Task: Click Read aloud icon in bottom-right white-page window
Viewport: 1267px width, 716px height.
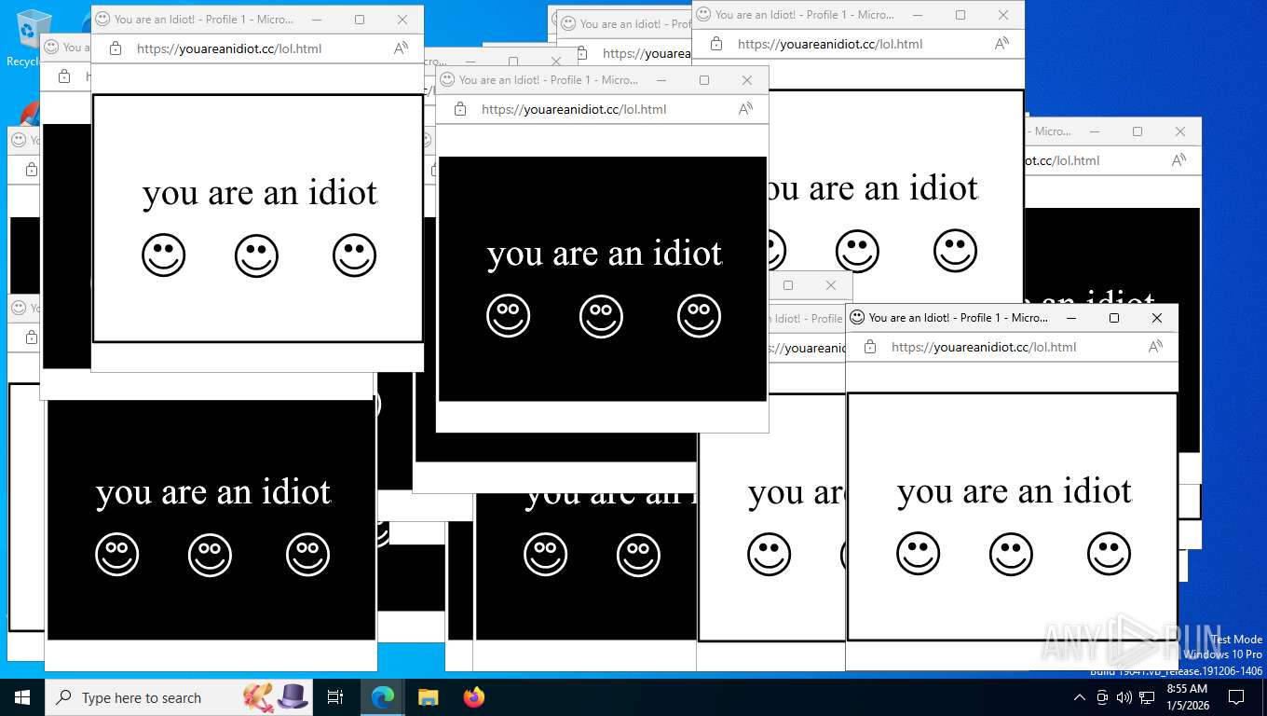Action: [1155, 347]
